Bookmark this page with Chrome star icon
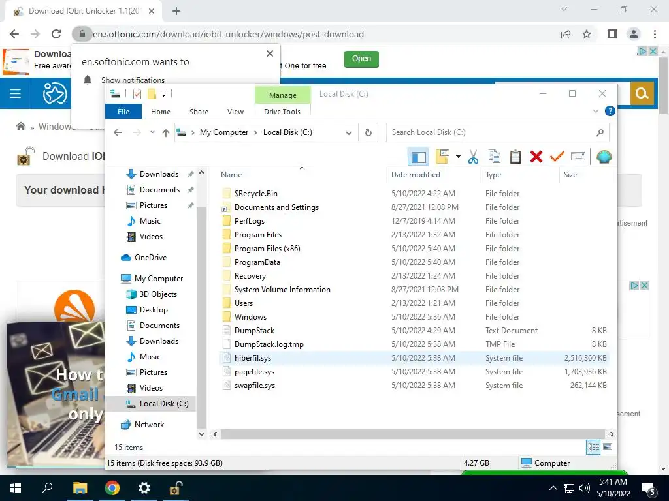This screenshot has height=501, width=669. tap(587, 34)
